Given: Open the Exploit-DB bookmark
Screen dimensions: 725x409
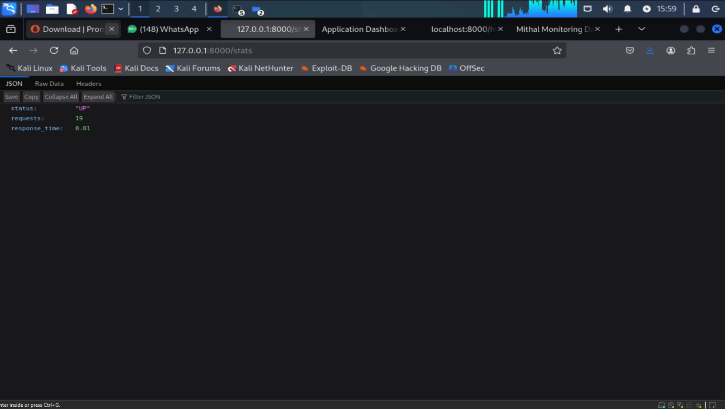Looking at the screenshot, I should (326, 68).
